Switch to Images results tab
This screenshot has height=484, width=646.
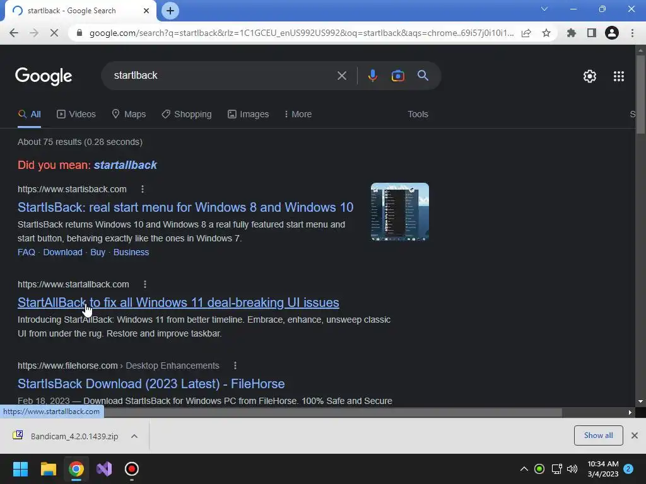pos(249,115)
